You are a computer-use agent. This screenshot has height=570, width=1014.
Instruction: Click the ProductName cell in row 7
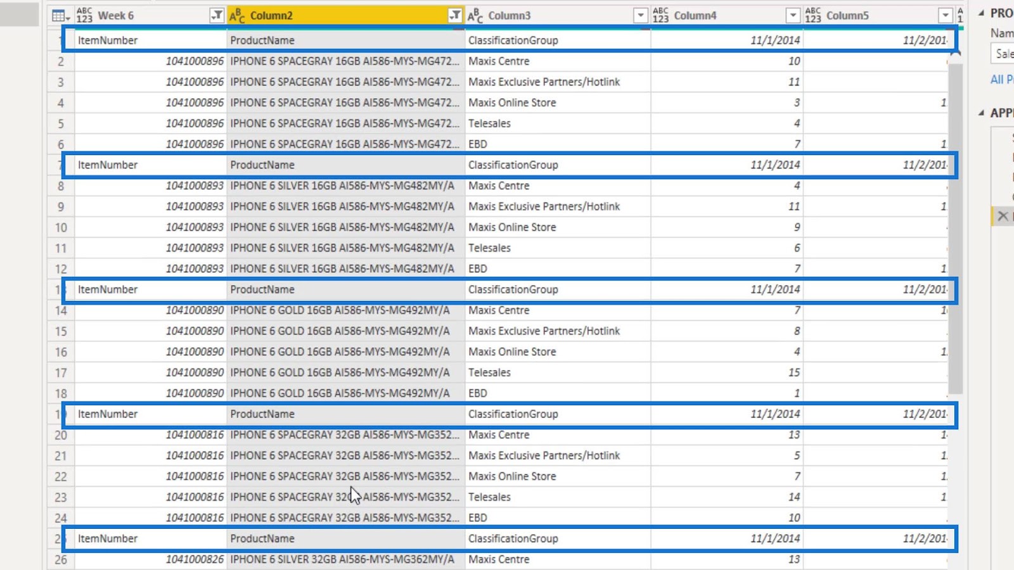[x=346, y=165]
